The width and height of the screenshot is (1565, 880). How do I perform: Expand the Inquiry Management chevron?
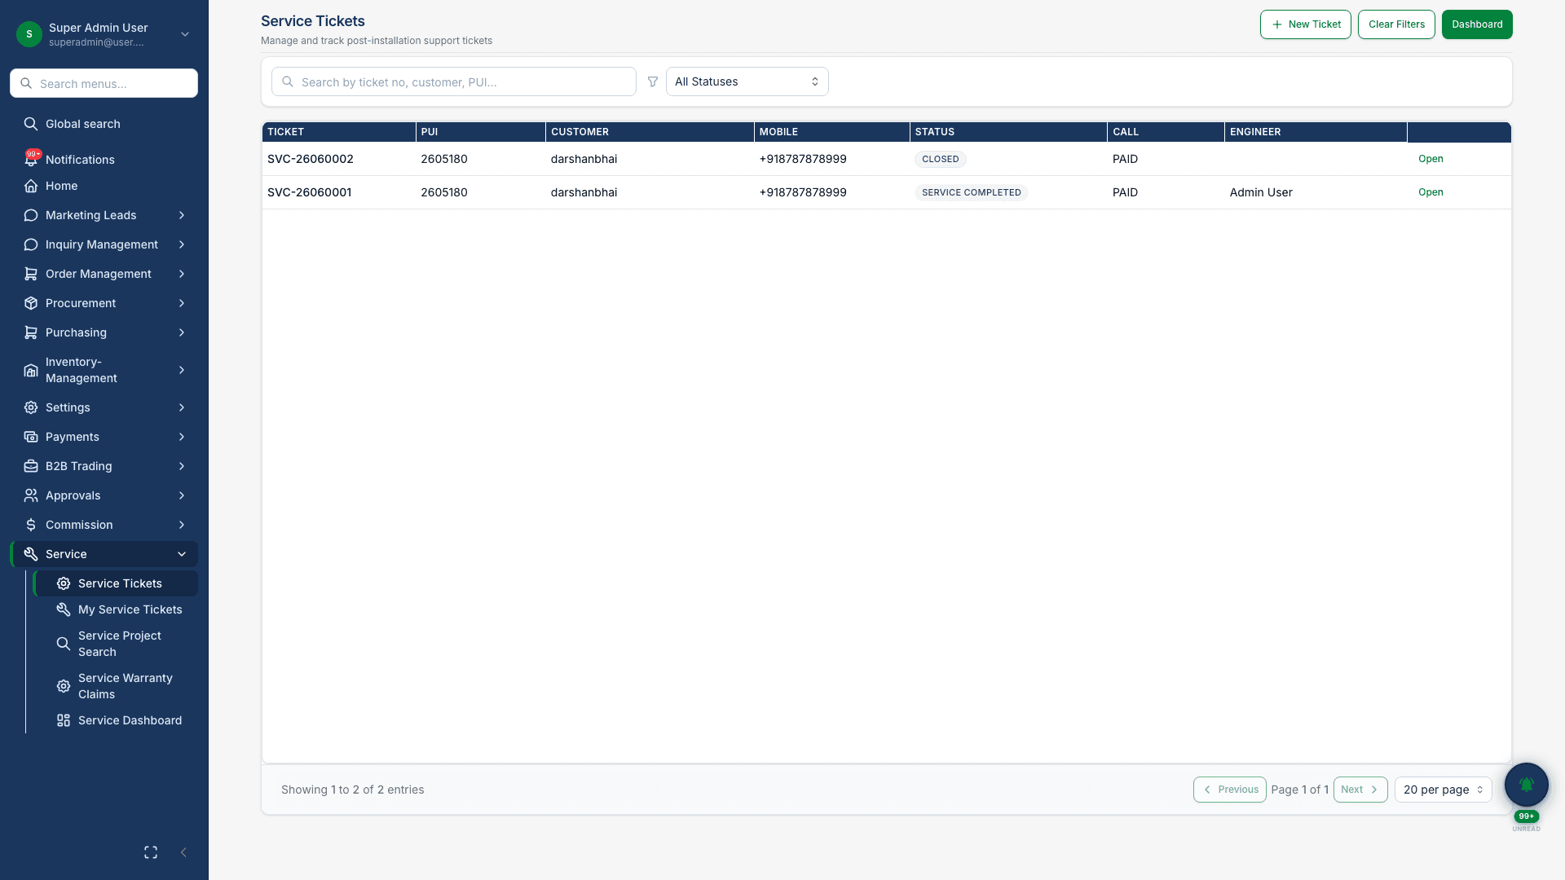pyautogui.click(x=182, y=244)
